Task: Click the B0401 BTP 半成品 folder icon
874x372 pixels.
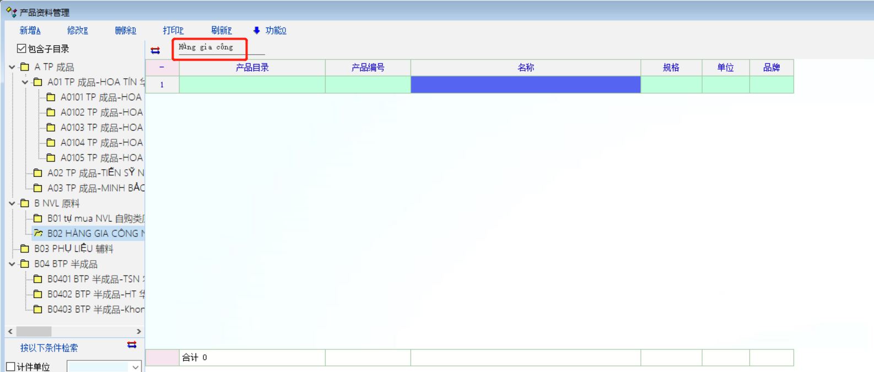Action: coord(38,279)
